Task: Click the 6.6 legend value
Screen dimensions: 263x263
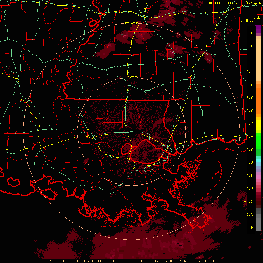Action: point(250,85)
